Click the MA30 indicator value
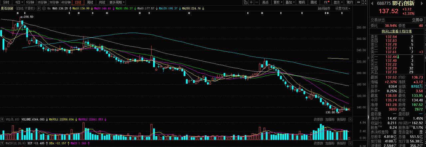This screenshot has height=147, width=426. [124, 9]
